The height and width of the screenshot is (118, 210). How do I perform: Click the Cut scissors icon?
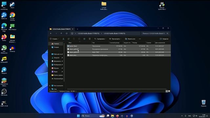coord(63,39)
